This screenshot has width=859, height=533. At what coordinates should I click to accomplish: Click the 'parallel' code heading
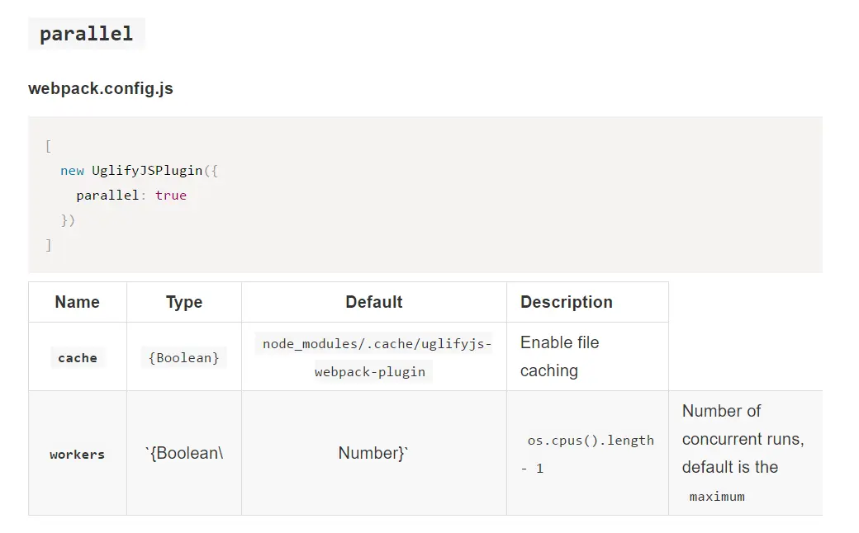[x=87, y=34]
